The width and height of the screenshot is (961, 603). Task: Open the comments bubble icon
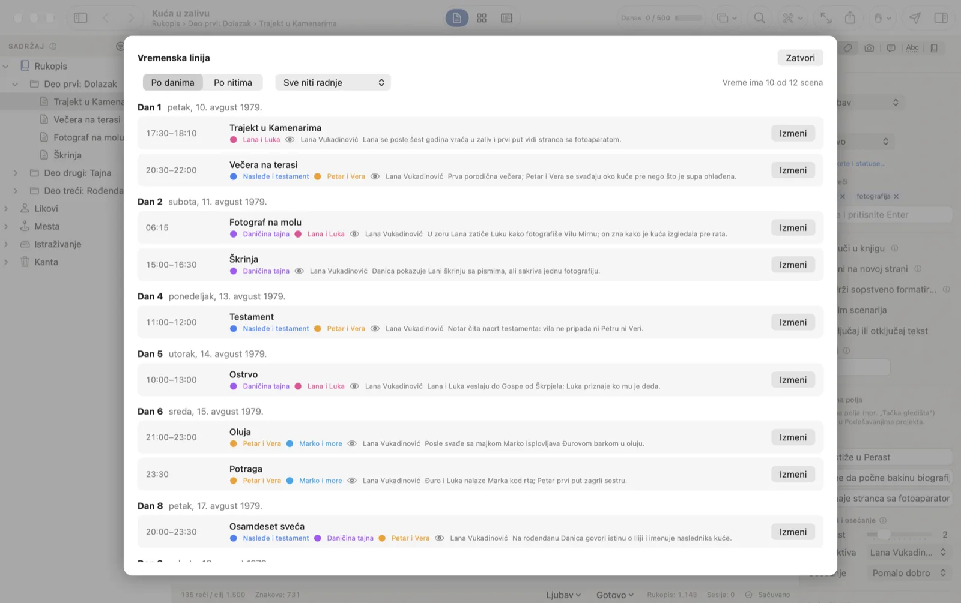(891, 48)
